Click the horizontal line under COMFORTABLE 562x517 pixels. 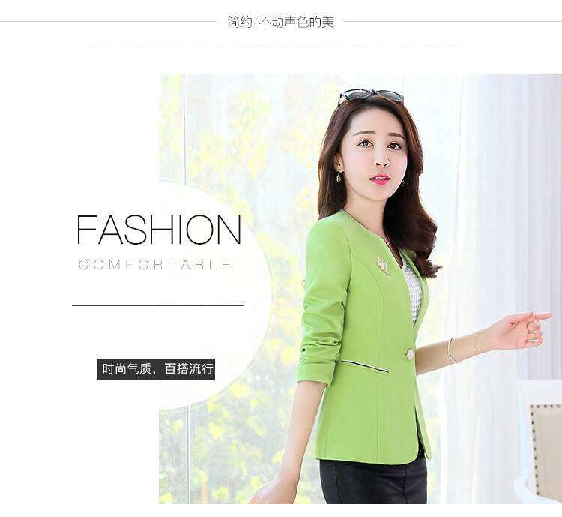[157, 305]
